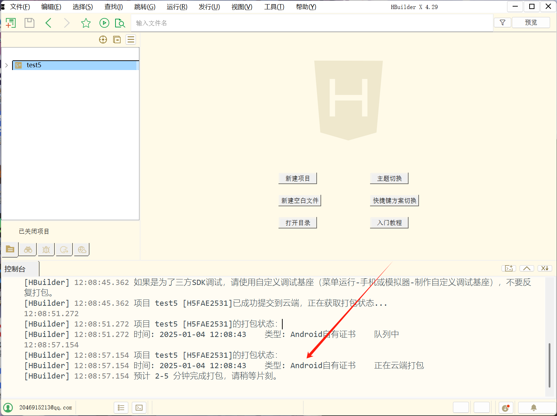The height and width of the screenshot is (416, 557).
Task: Maximize the HBuilder X window
Action: (x=532, y=7)
